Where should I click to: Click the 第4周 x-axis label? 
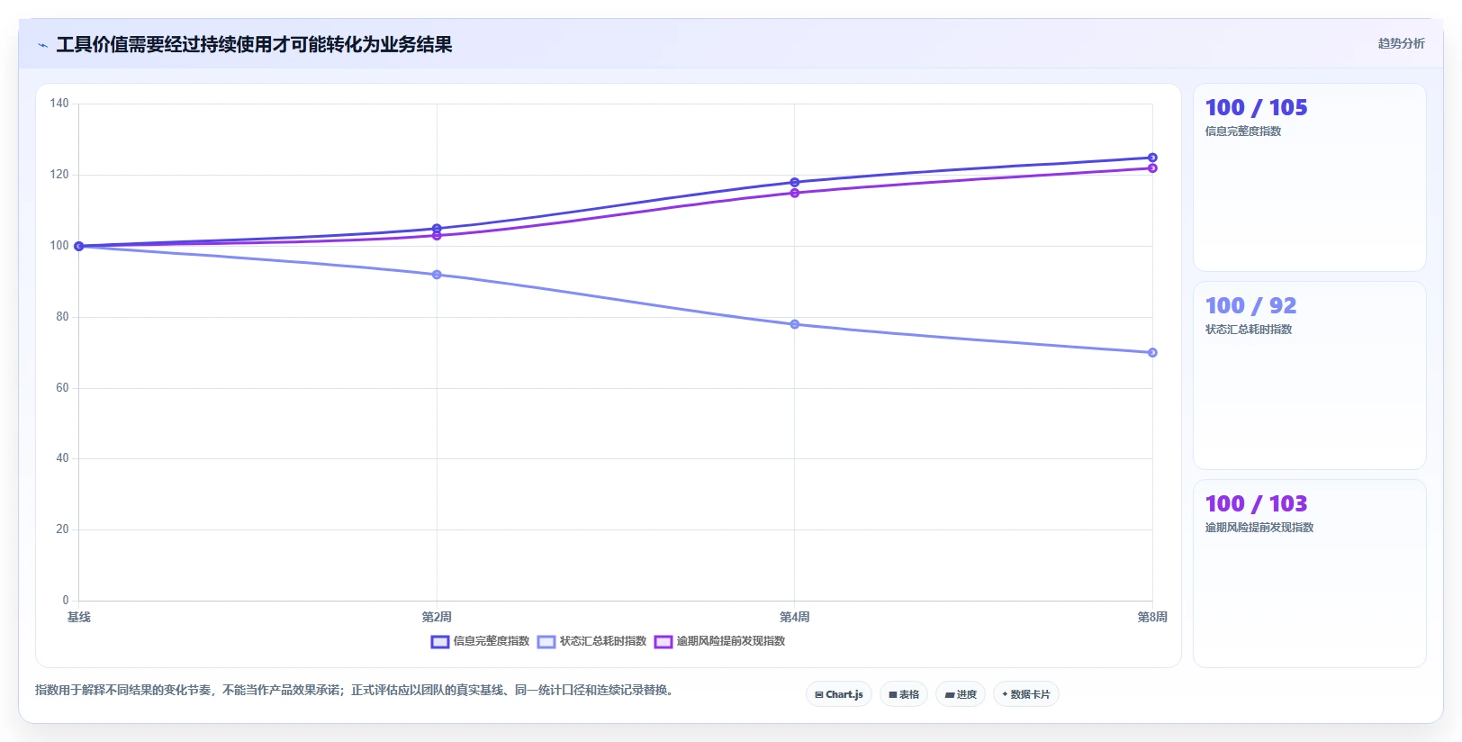795,617
